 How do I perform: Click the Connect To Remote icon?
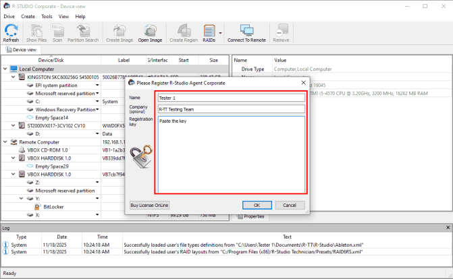point(246,33)
